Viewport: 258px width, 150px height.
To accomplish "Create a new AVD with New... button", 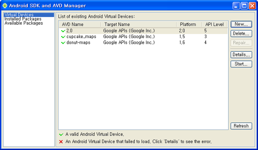I will point(241,24).
